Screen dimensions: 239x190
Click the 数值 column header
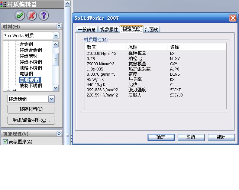pyautogui.click(x=105, y=47)
